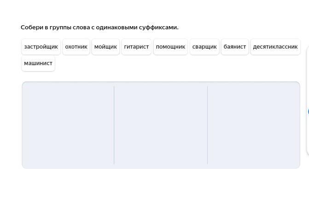Click the blue circular icon at right edge
Screen dimensions: 309x205
[x=308, y=111]
